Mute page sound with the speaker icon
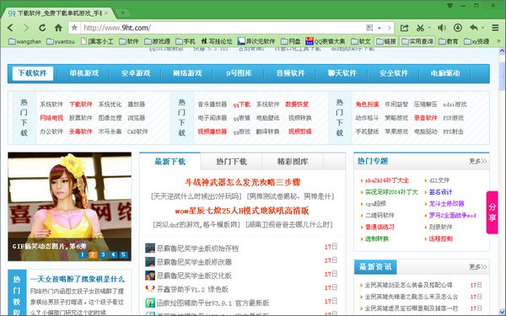The width and height of the screenshot is (506, 316). (442, 28)
